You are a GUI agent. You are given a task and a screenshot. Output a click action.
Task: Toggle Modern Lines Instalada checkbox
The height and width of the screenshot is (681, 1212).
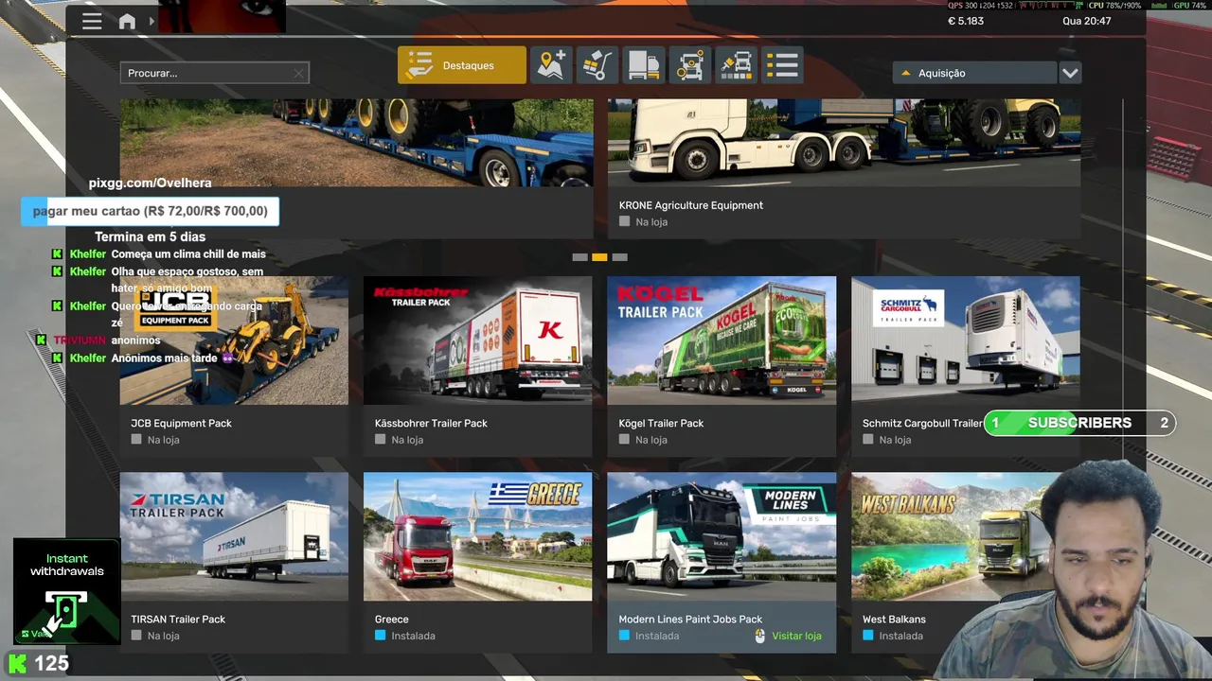[624, 636]
